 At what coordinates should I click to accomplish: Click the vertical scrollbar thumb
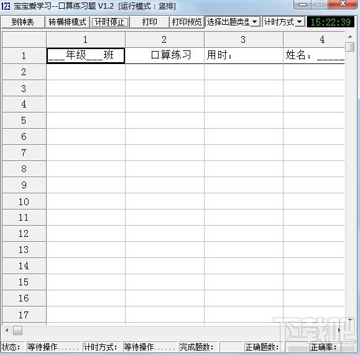click(350, 47)
